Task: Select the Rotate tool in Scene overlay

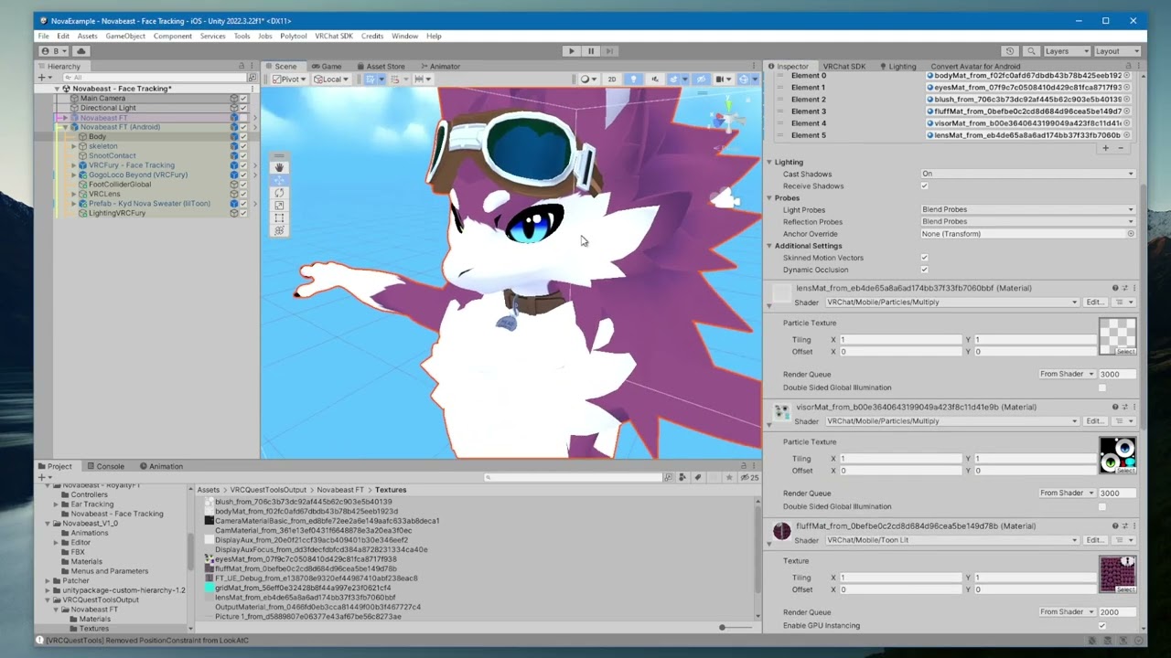Action: tap(279, 193)
